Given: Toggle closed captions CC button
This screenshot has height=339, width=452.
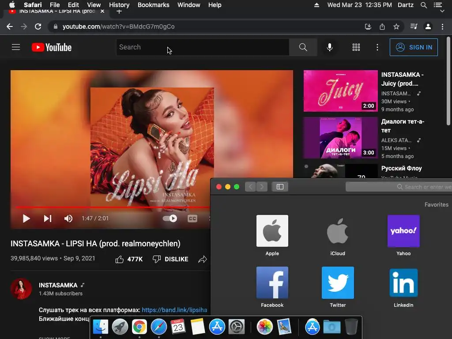Looking at the screenshot, I should click(x=192, y=218).
